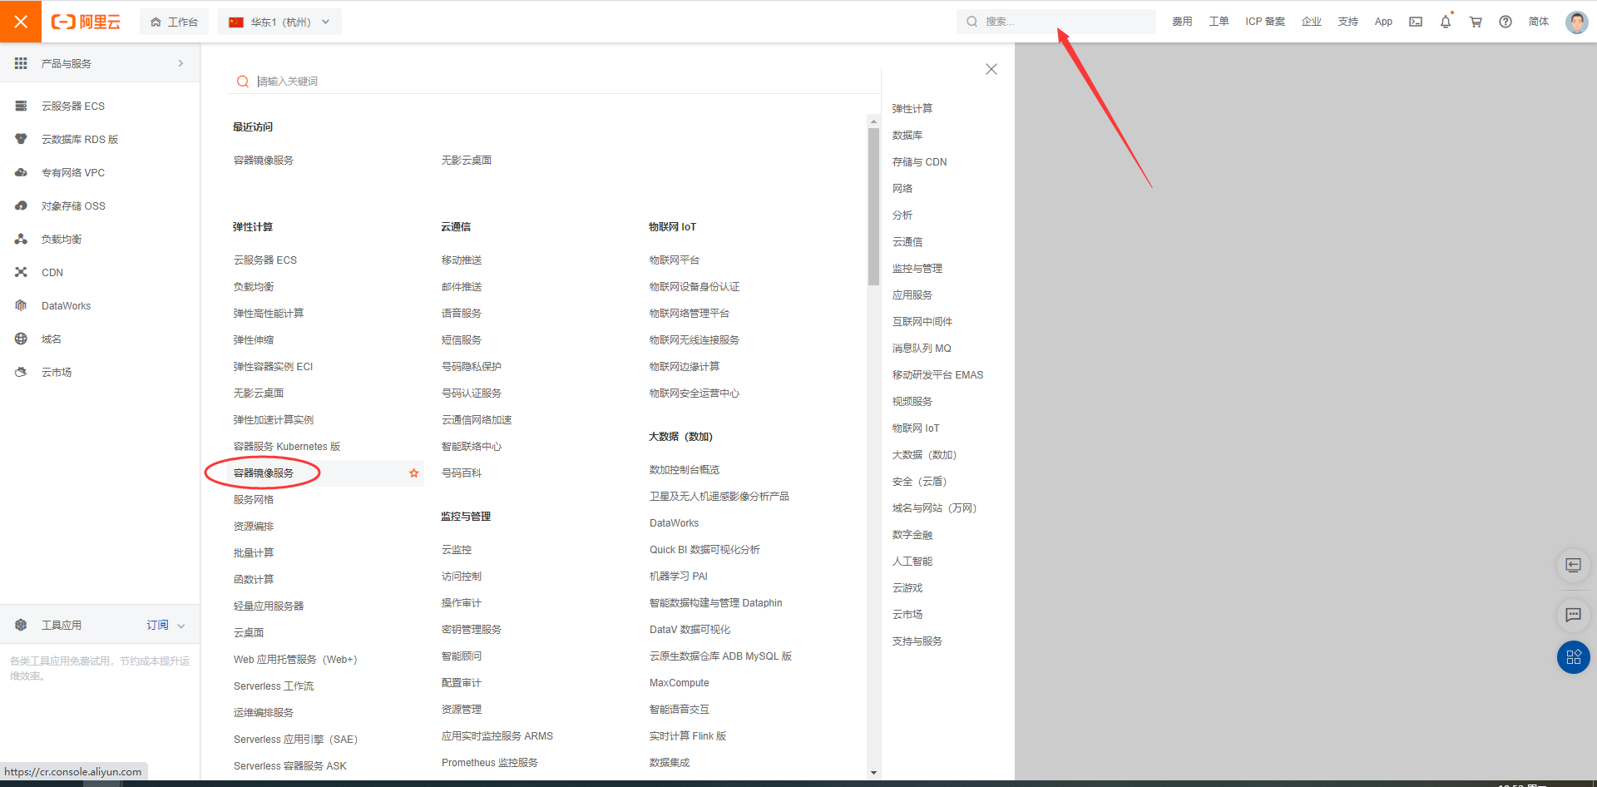The height and width of the screenshot is (787, 1597).
Task: Open 工单 in the top menu
Action: click(x=1219, y=22)
